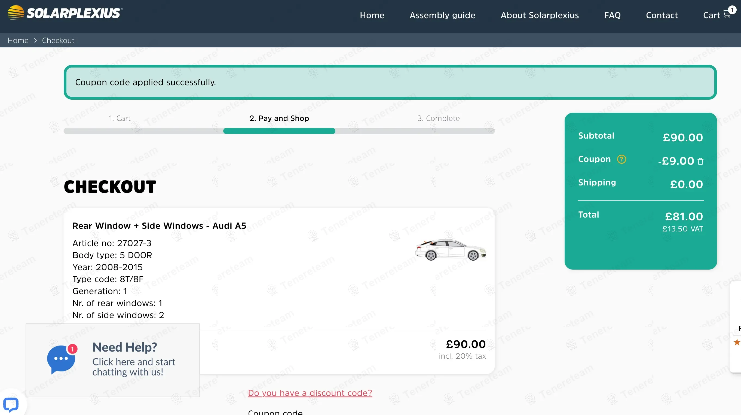Screen dimensions: 741x415
Task: Click 'Nr. of rear windows: 1' line
Action: click(117, 303)
